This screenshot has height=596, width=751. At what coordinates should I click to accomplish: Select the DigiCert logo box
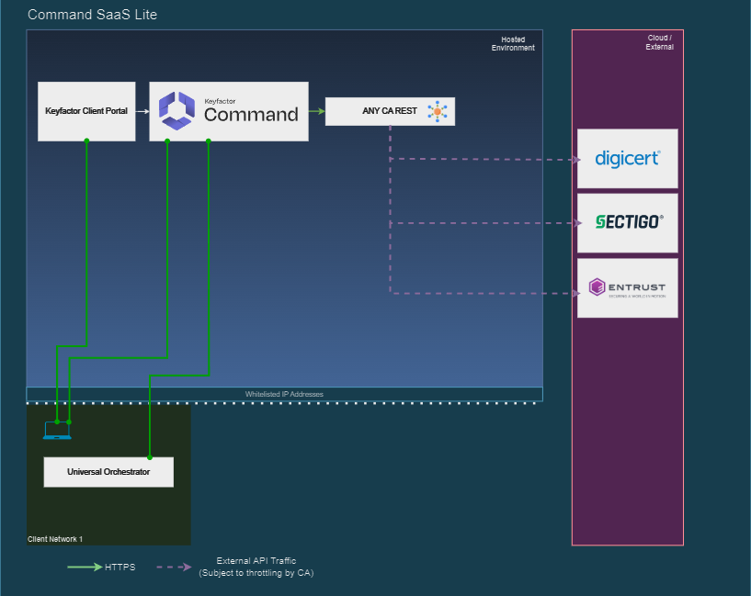pyautogui.click(x=627, y=159)
